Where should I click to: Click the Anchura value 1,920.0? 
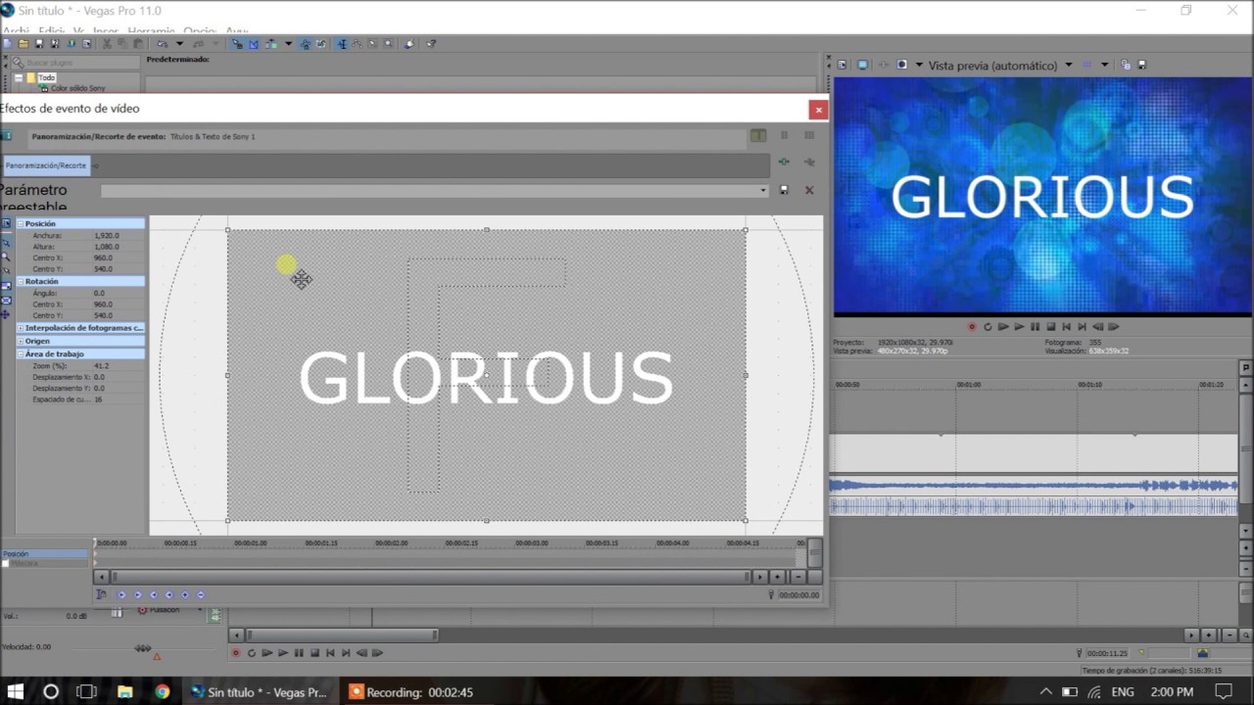click(106, 236)
